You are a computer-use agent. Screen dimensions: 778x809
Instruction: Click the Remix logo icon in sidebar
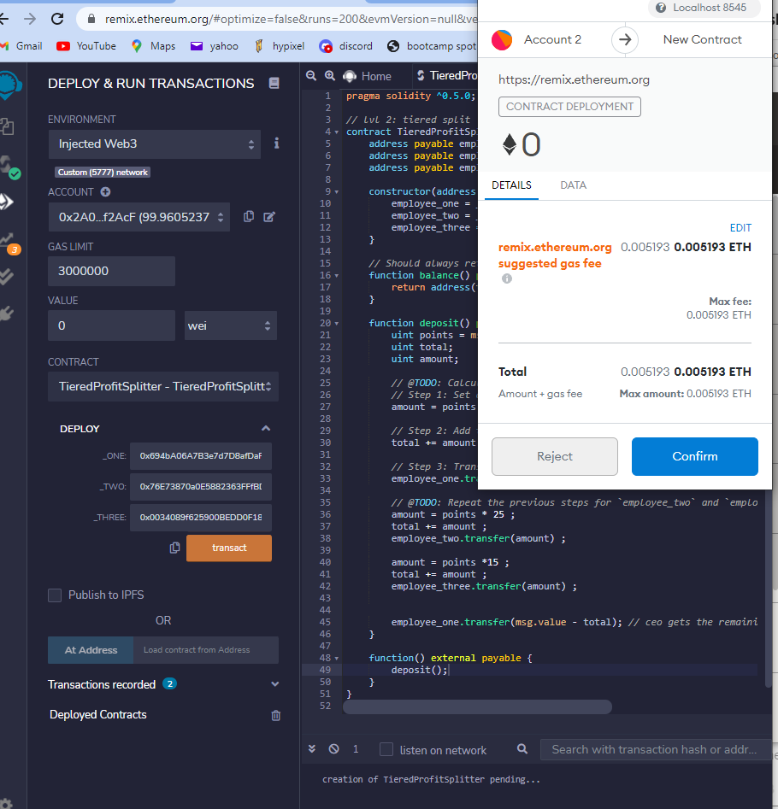point(10,85)
